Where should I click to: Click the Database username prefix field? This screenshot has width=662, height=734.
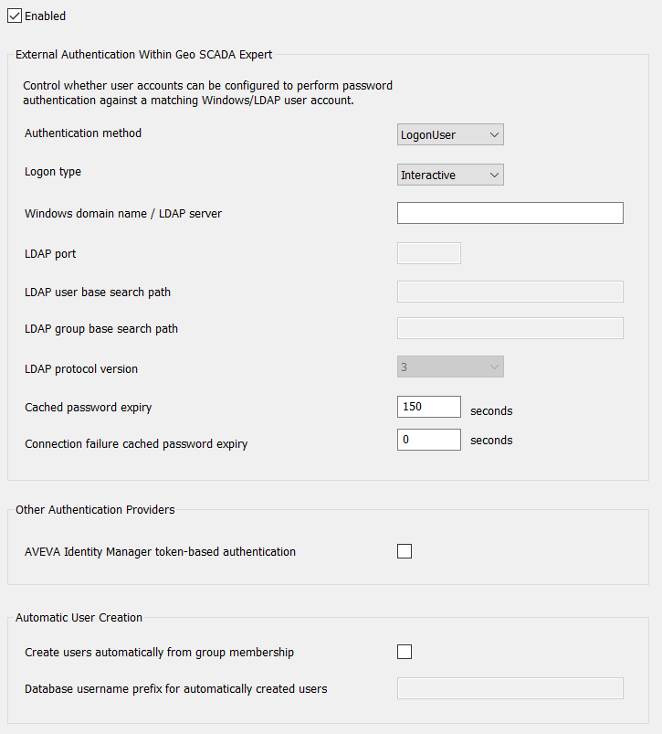[510, 688]
